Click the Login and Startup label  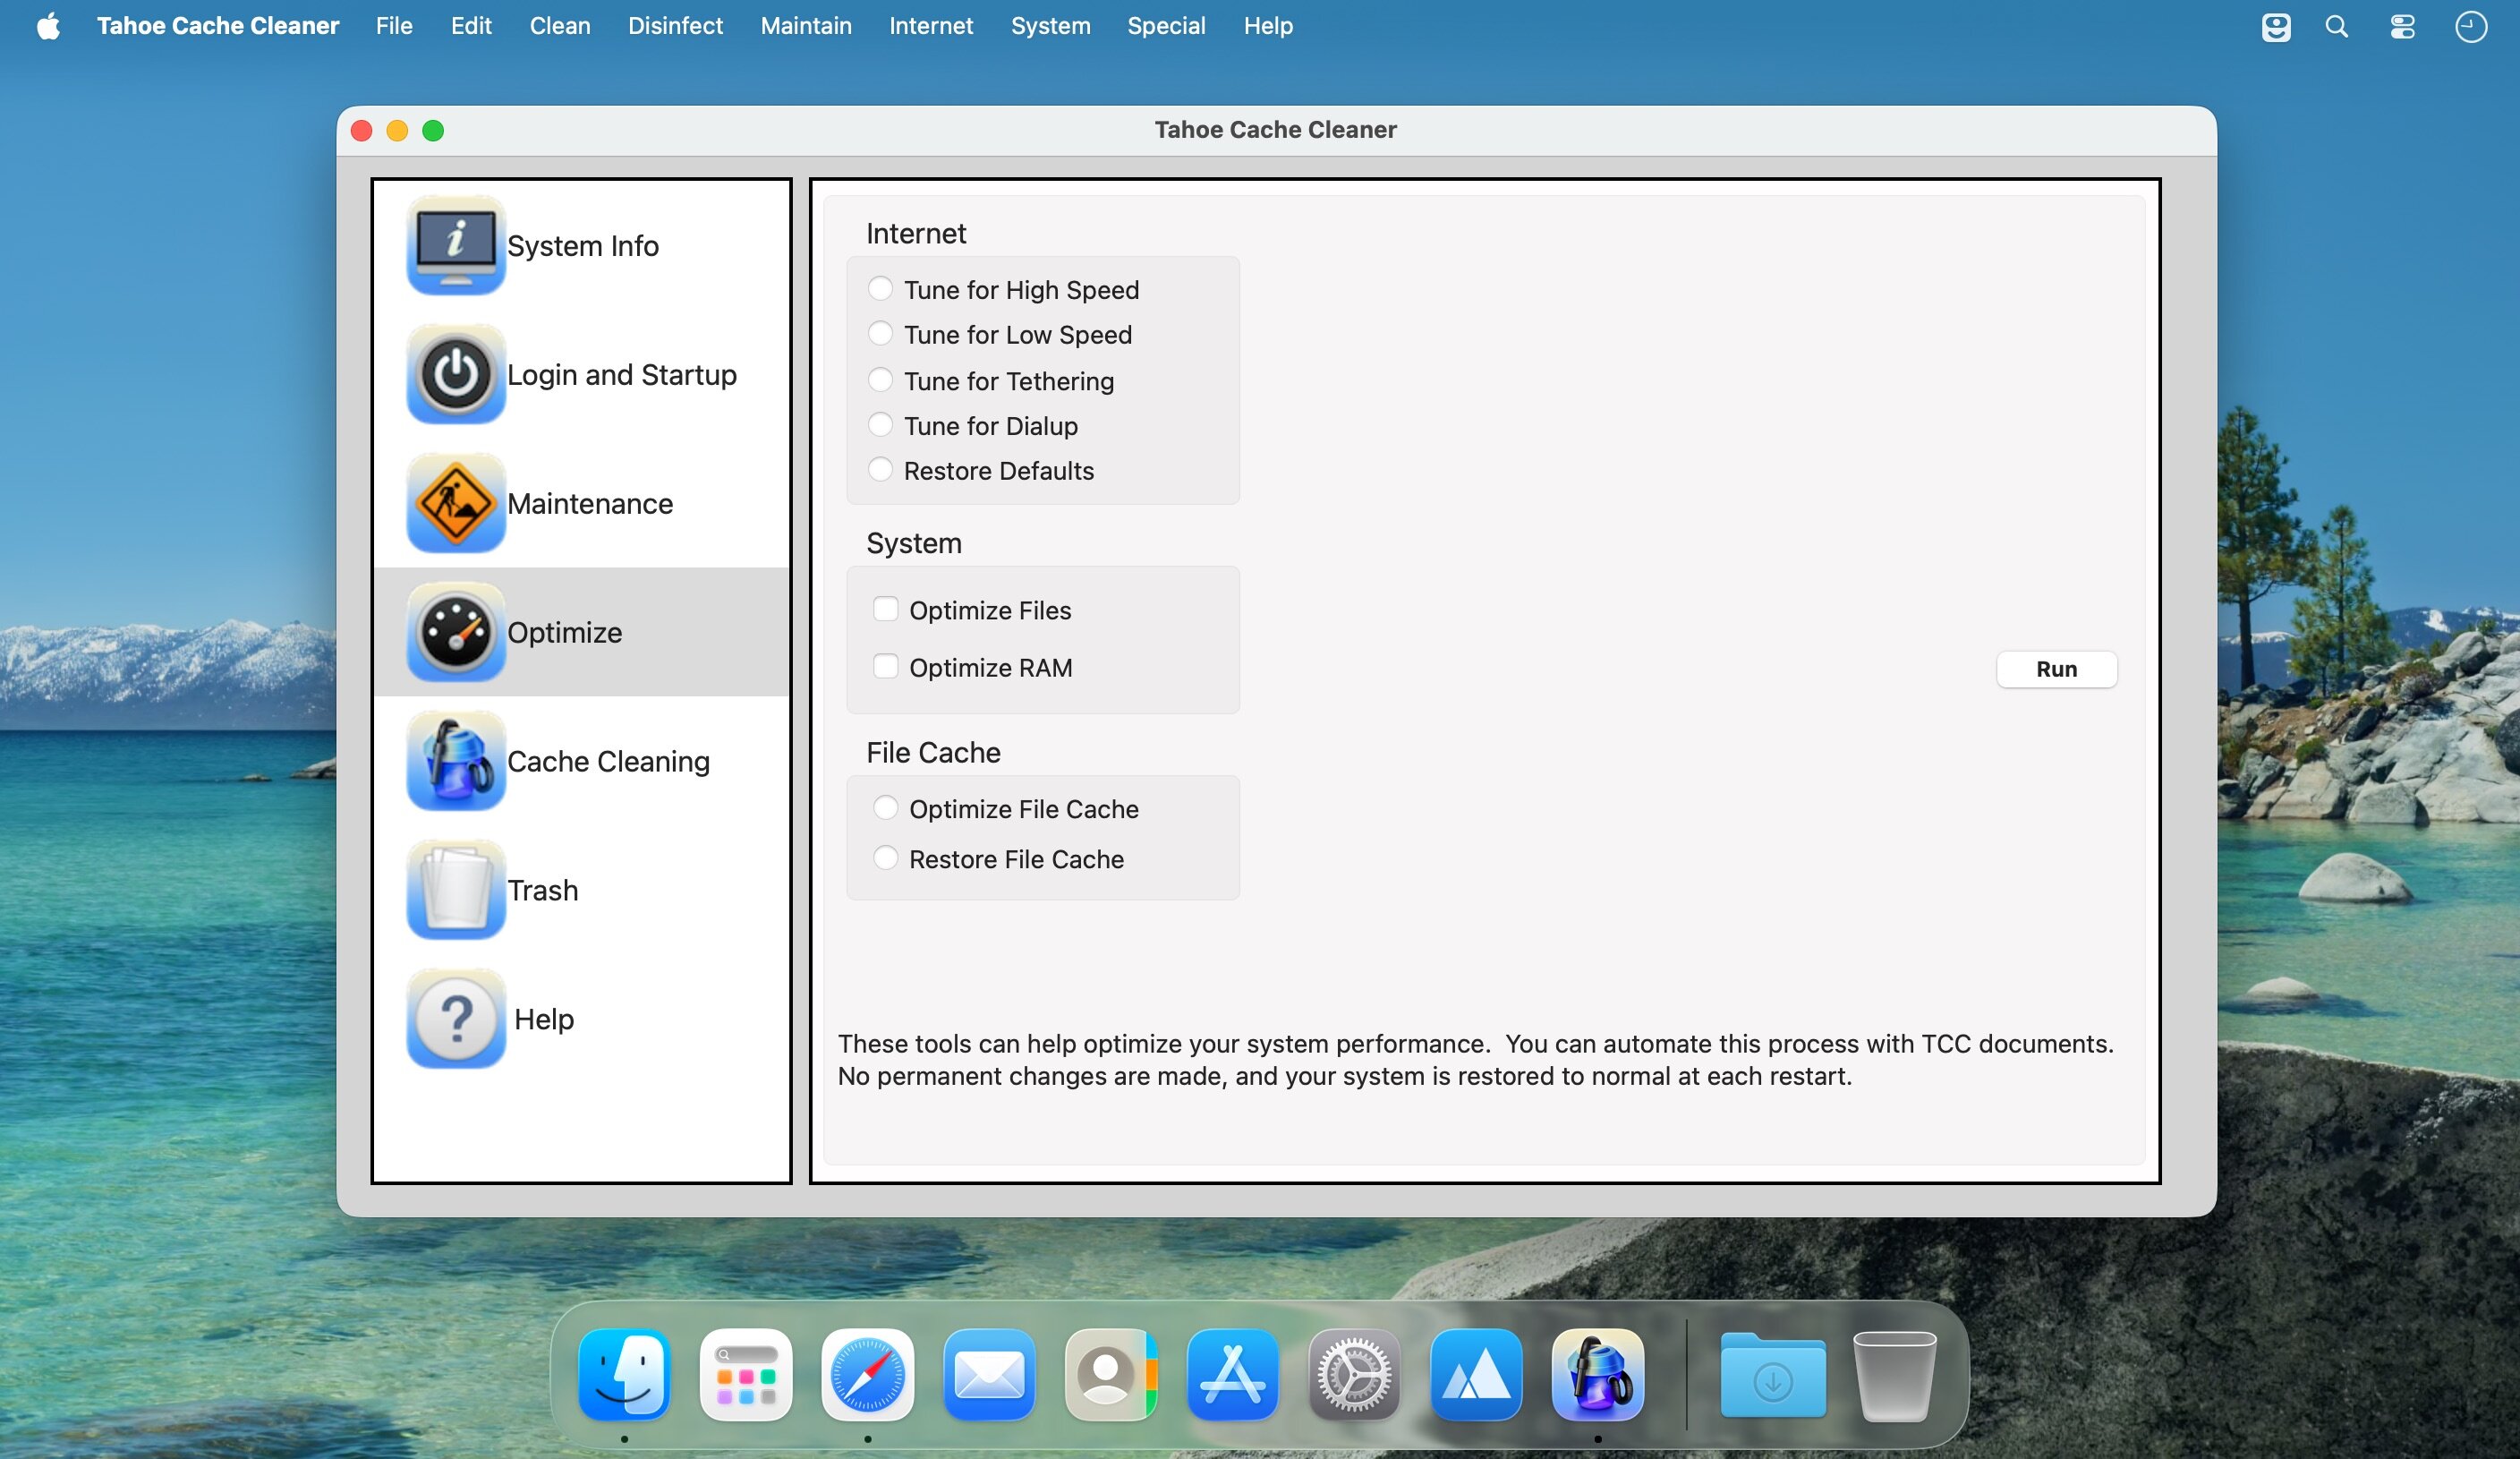[622, 374]
